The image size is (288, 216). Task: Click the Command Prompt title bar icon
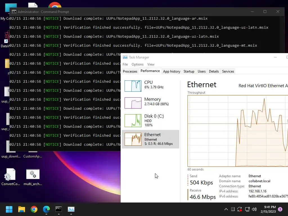(14, 12)
